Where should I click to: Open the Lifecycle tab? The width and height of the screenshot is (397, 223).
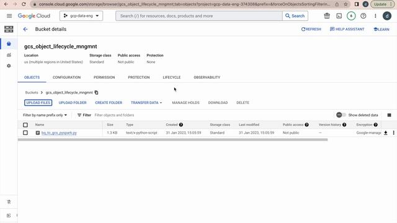click(172, 77)
